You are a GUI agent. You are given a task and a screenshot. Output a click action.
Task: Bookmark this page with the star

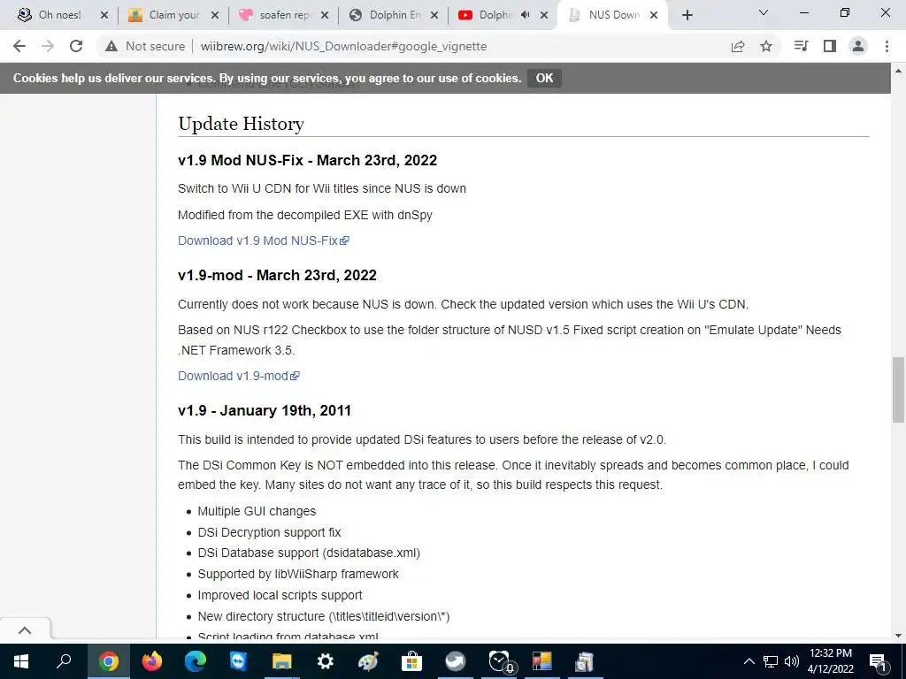click(766, 46)
